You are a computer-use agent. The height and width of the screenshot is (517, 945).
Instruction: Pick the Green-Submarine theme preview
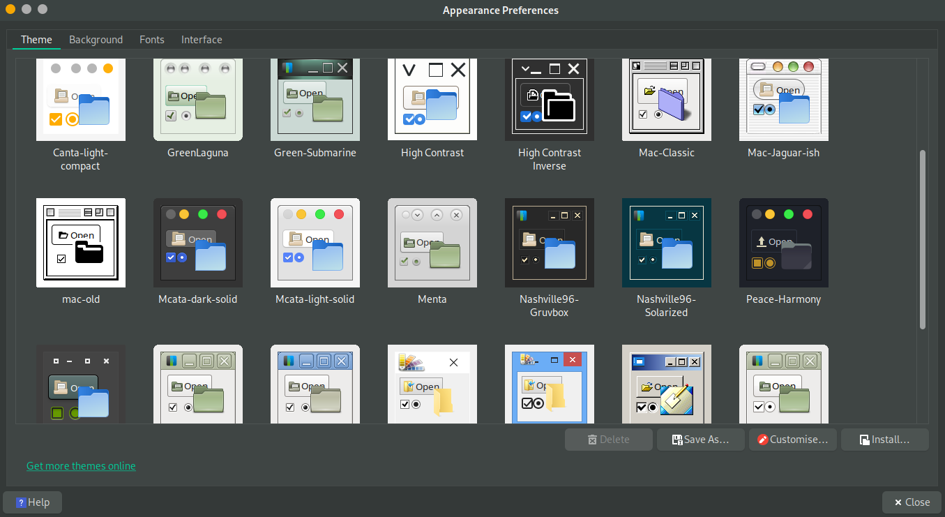[x=315, y=100]
